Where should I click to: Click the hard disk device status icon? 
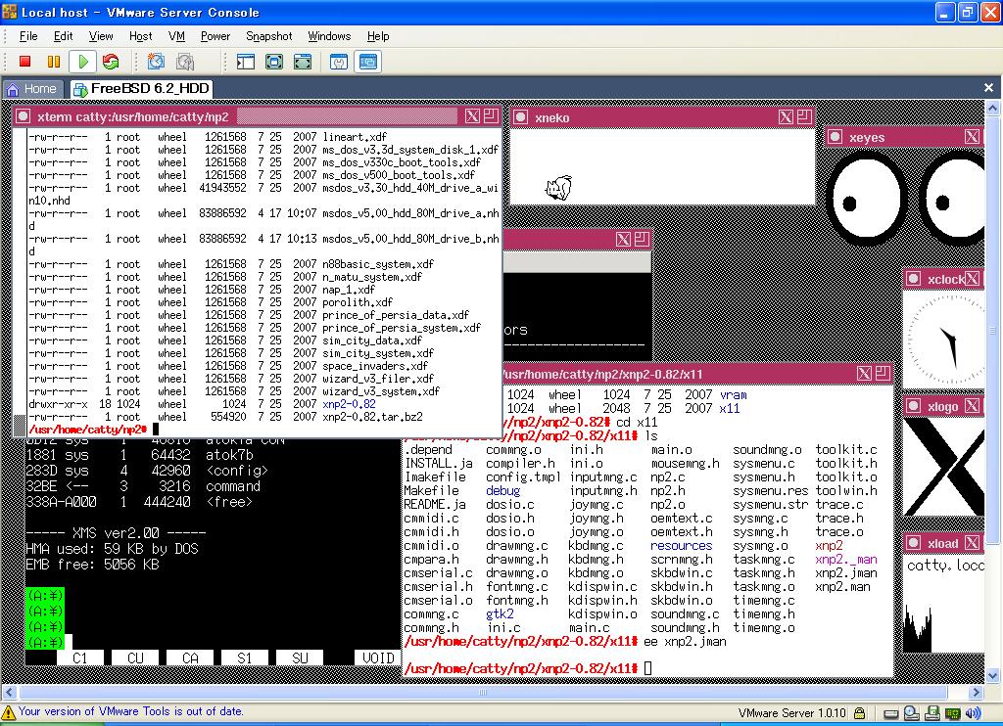click(891, 713)
